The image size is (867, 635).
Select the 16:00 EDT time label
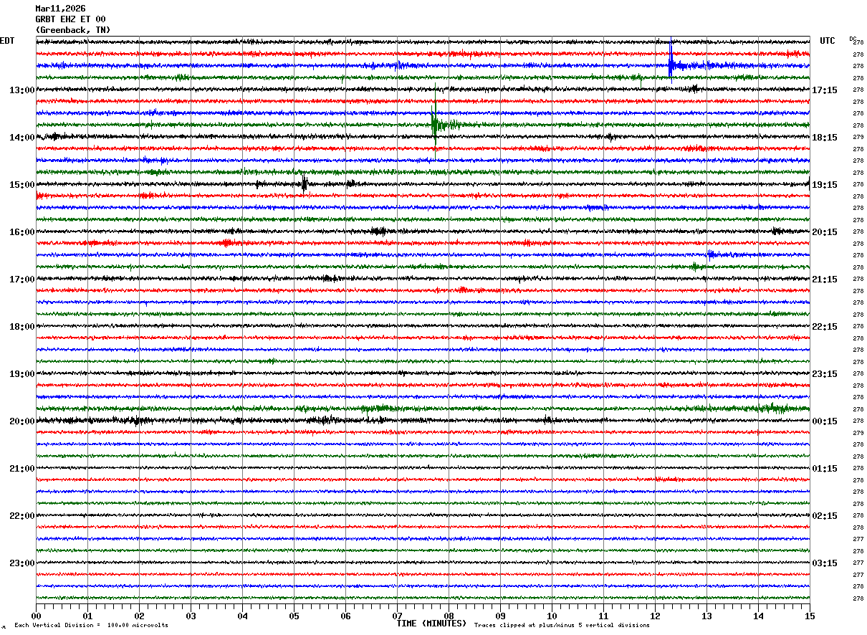[x=21, y=232]
